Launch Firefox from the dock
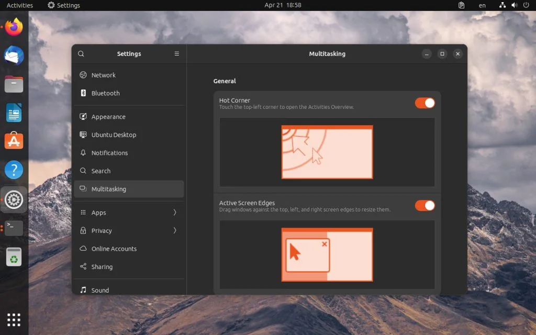This screenshot has height=335, width=536. [x=14, y=27]
